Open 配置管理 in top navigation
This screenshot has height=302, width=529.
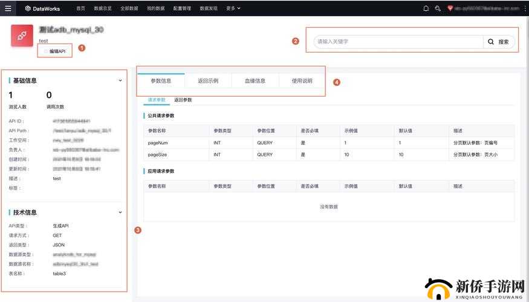click(x=182, y=8)
